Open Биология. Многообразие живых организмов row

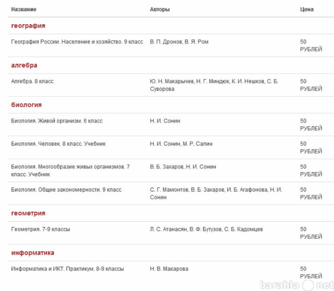171,170
